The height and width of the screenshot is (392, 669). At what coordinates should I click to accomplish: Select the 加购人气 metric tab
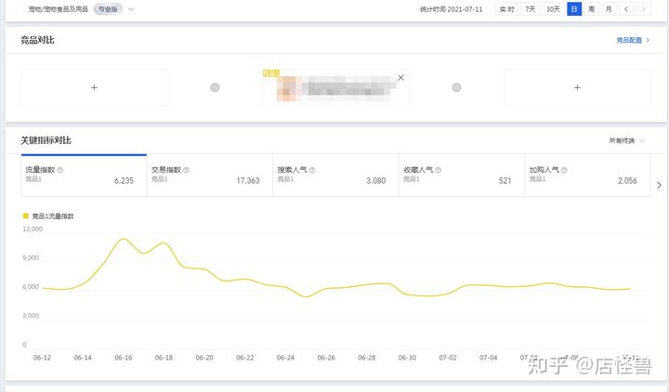tap(587, 176)
